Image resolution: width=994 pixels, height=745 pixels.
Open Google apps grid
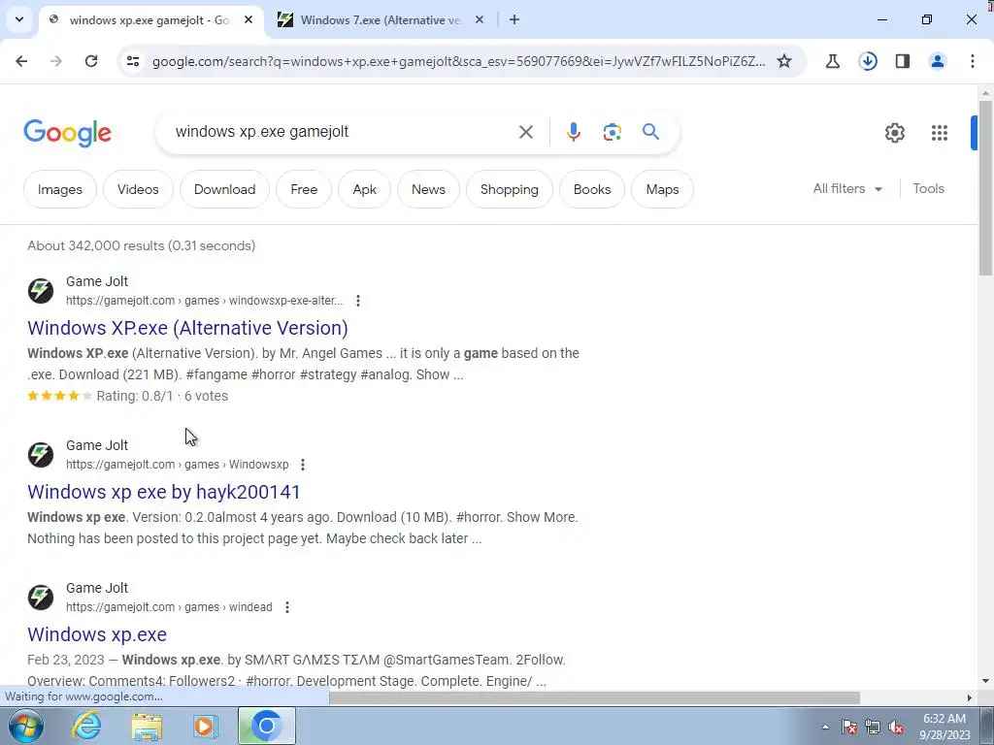[x=939, y=132]
